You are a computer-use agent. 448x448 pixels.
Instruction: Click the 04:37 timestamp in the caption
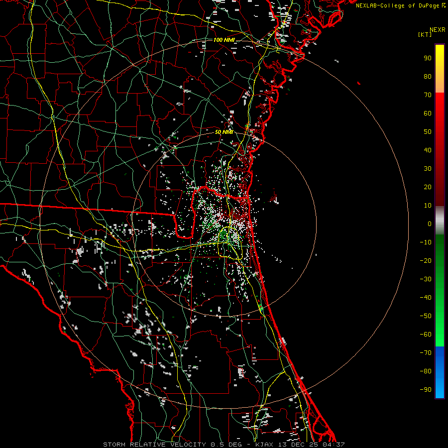[x=335, y=444]
